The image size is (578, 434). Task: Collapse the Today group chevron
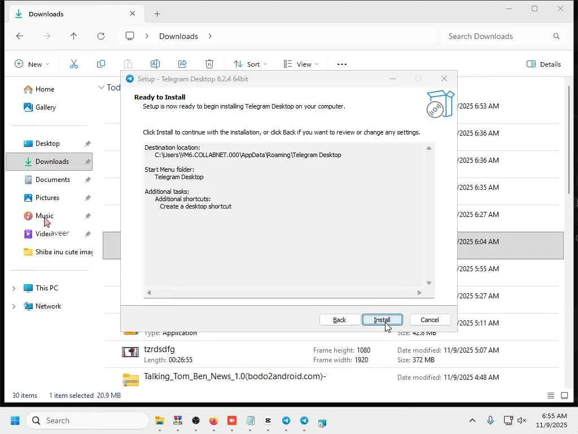(101, 88)
